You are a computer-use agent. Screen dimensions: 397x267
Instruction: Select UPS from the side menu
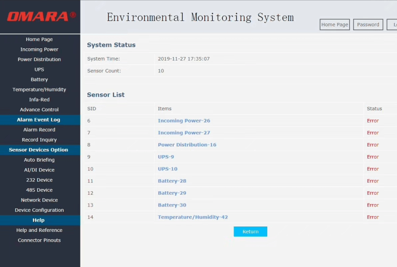[40, 69]
